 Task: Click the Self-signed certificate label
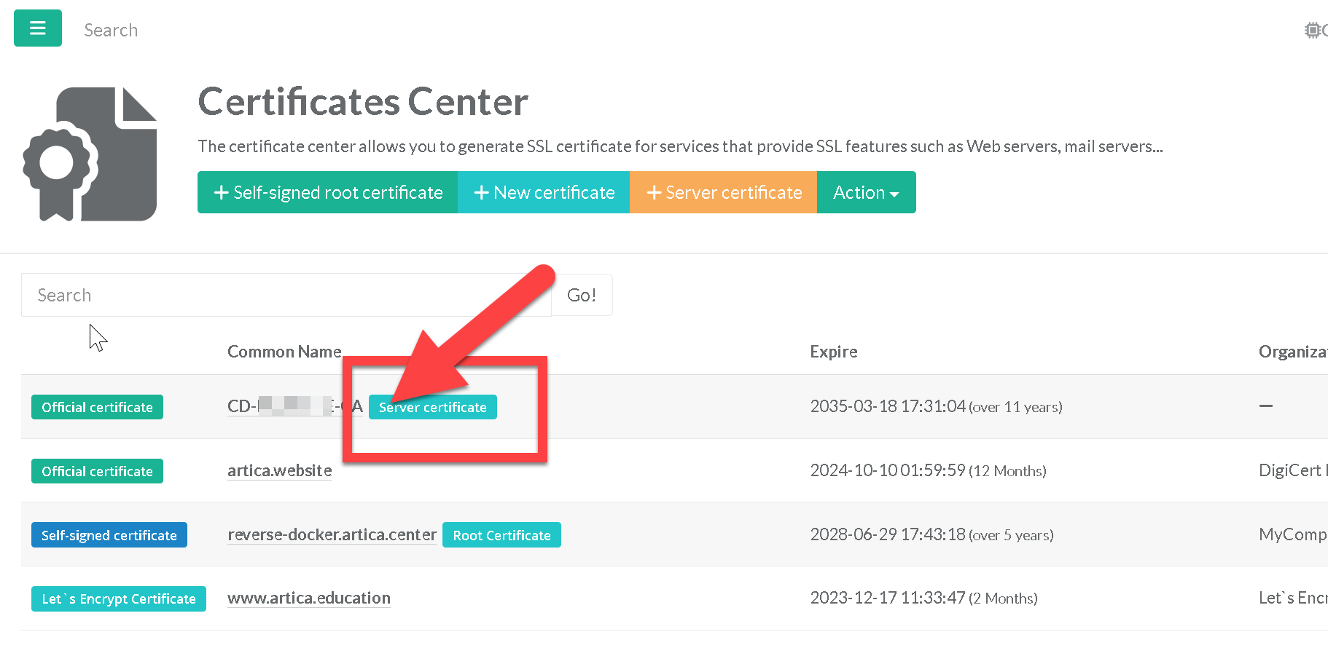tap(109, 535)
